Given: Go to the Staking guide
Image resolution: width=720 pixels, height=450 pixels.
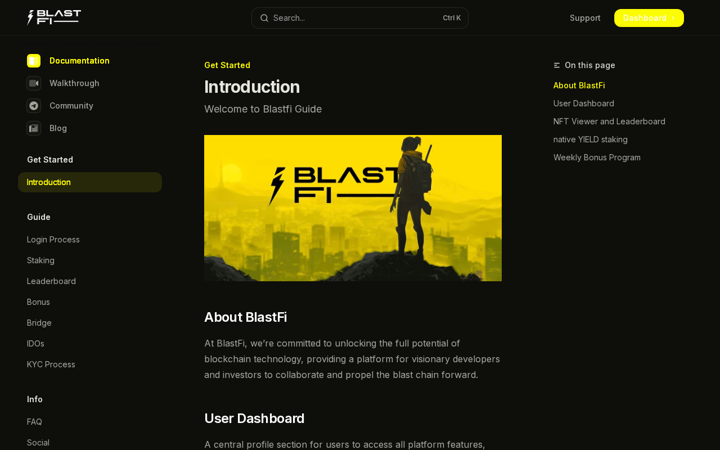Looking at the screenshot, I should point(40,260).
